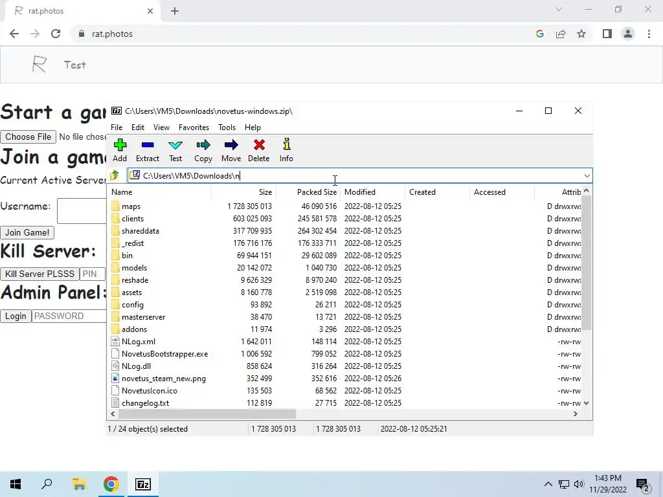This screenshot has height=497, width=663.
Task: Click the Test link in page header
Action: [75, 65]
